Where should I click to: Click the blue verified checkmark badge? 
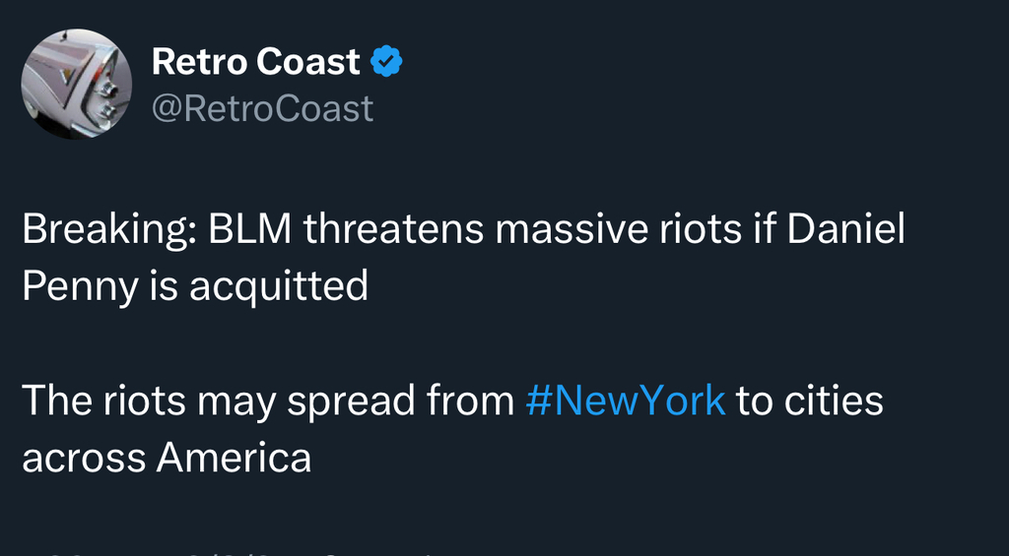tap(386, 63)
